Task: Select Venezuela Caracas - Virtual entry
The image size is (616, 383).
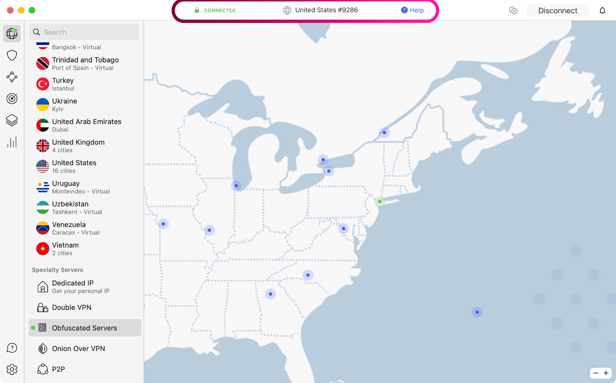Action: point(85,228)
